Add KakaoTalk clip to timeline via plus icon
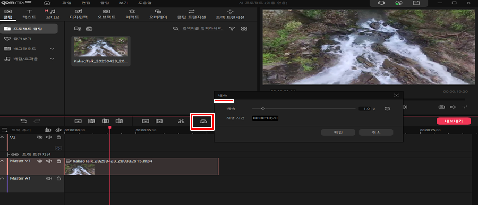478x205 pixels. point(121,53)
